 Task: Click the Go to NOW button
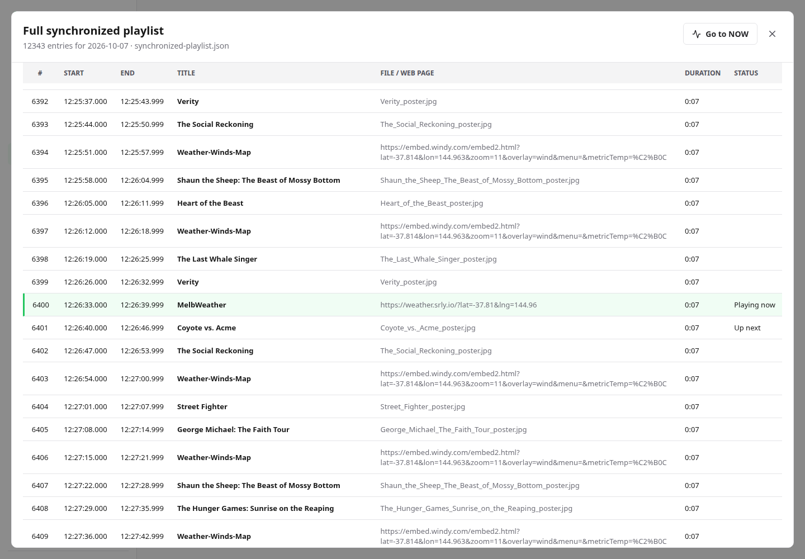point(720,34)
